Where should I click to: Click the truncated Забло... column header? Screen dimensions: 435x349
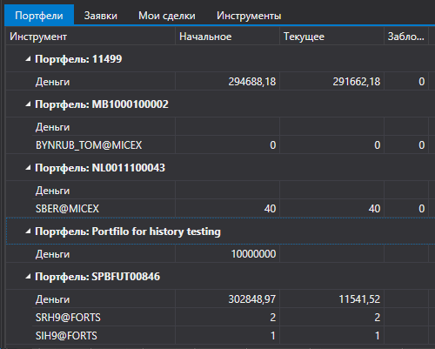coord(406,37)
